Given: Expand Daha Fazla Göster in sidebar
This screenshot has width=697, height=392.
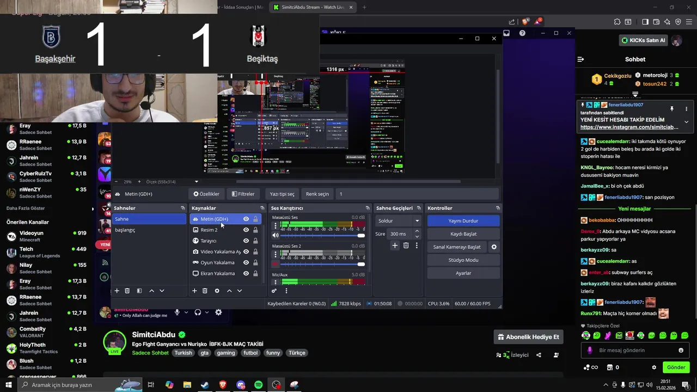Looking at the screenshot, I should 26,208.
